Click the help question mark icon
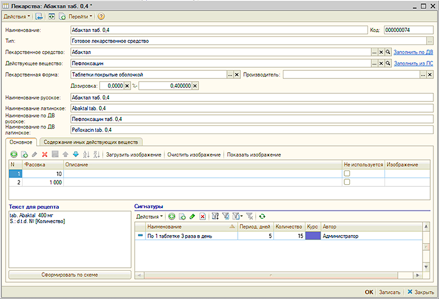This screenshot has height=299, width=439. 101,16
